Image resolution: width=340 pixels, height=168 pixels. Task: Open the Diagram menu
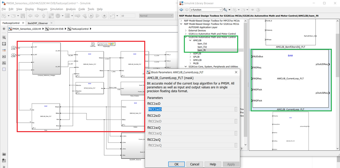click(x=42, y=9)
